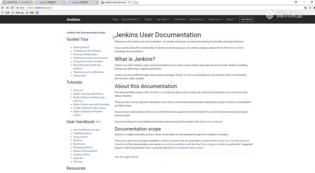
Task: Click the translate page icon in address bar
Action: pos(306,8)
